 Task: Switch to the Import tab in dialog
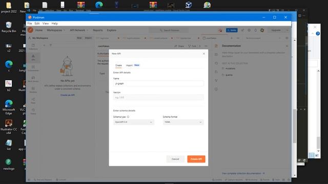click(x=129, y=65)
